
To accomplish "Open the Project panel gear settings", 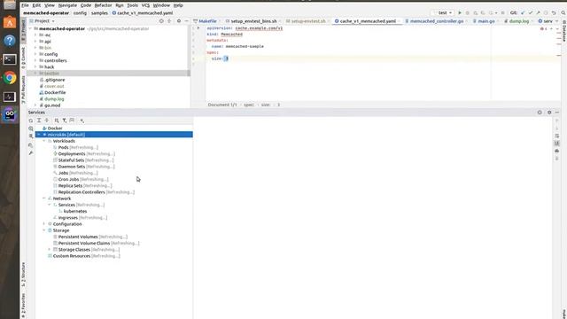I will tap(179, 21).
